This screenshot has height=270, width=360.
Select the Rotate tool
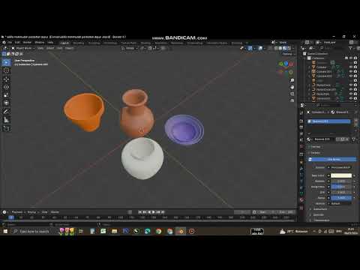[6, 87]
